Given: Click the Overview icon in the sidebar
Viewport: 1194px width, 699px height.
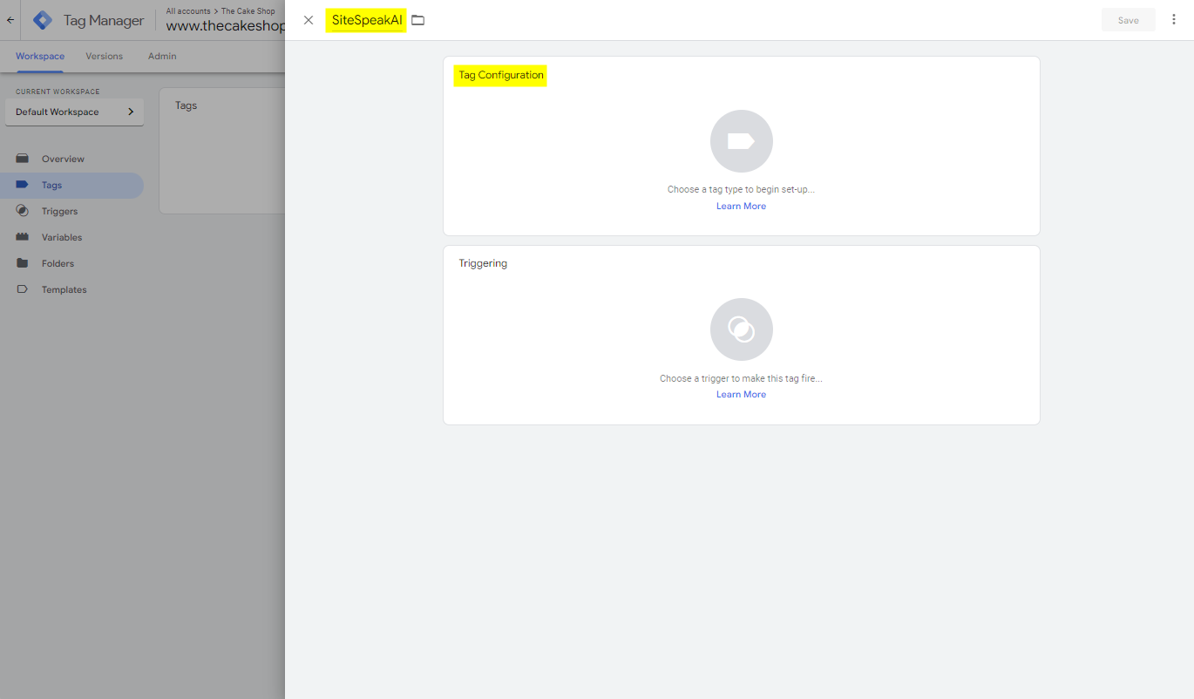Looking at the screenshot, I should coord(23,159).
